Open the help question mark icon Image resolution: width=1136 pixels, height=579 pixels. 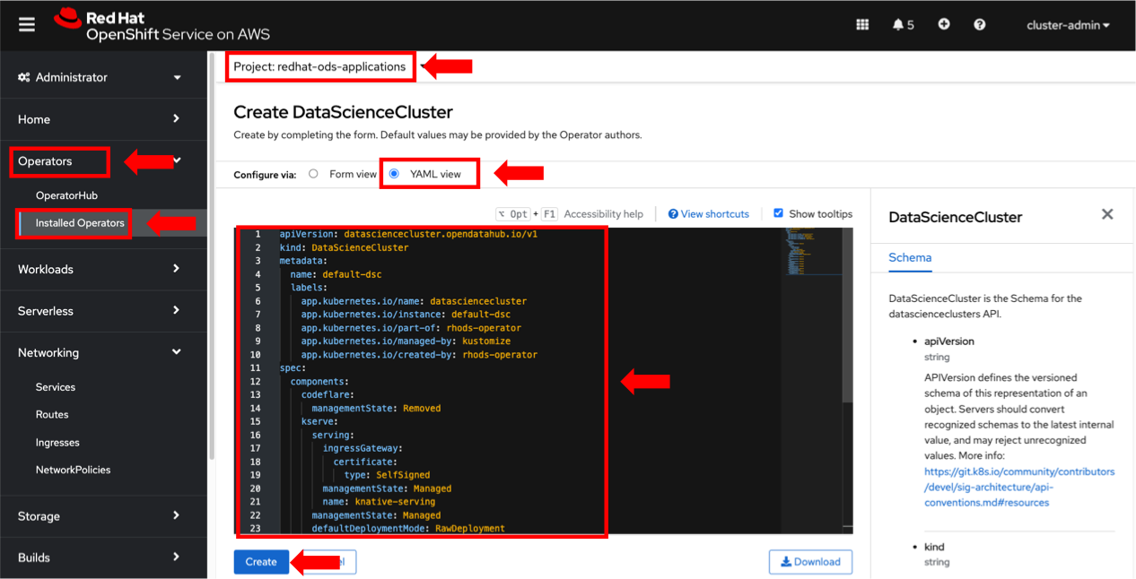click(979, 24)
